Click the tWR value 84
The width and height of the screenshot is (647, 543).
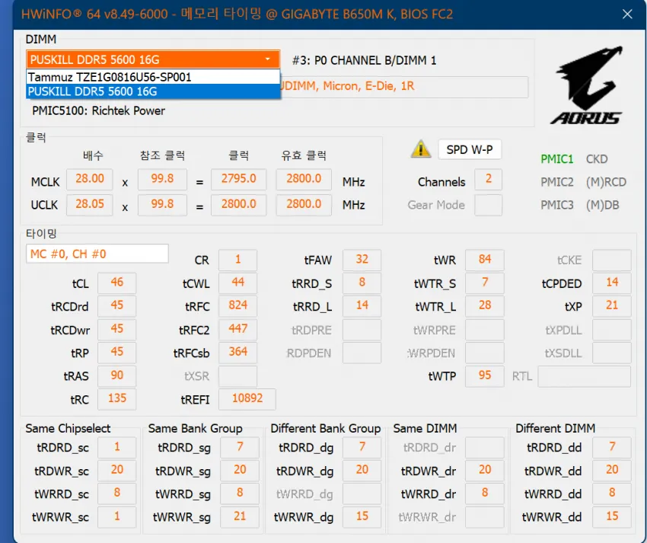coord(485,260)
